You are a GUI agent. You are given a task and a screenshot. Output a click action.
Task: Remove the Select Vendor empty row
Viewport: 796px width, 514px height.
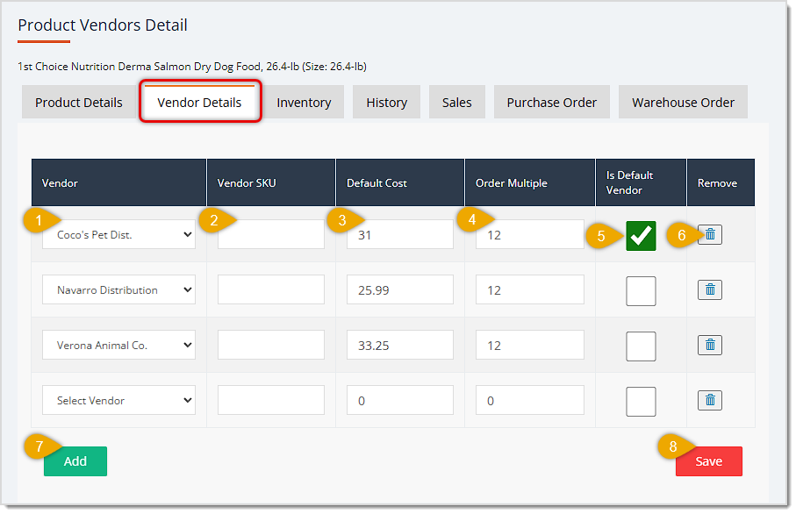pos(710,400)
